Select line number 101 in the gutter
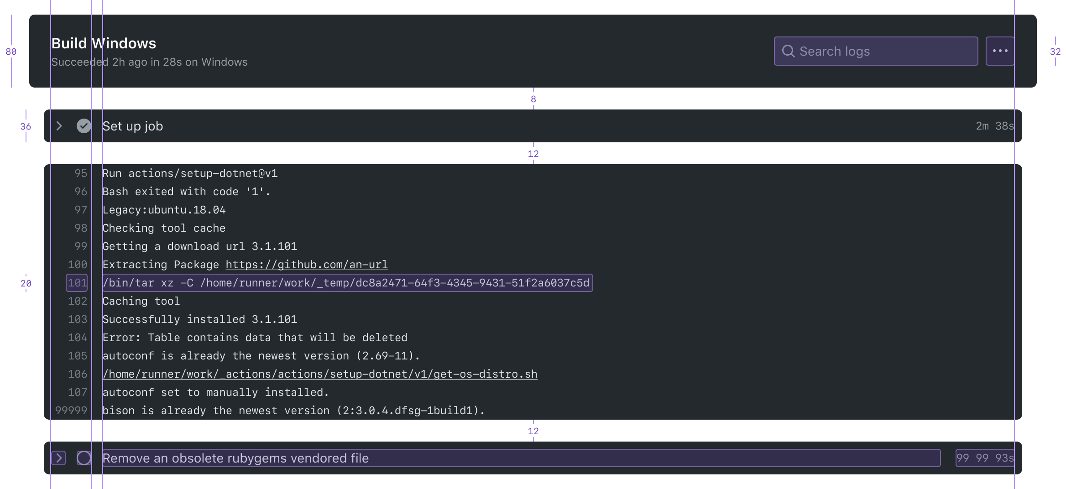 77,283
